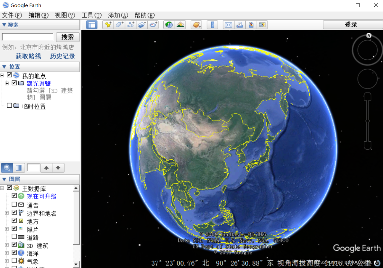The image size is (383, 268).
Task: Move item up with the up arrow
Action: point(46,168)
